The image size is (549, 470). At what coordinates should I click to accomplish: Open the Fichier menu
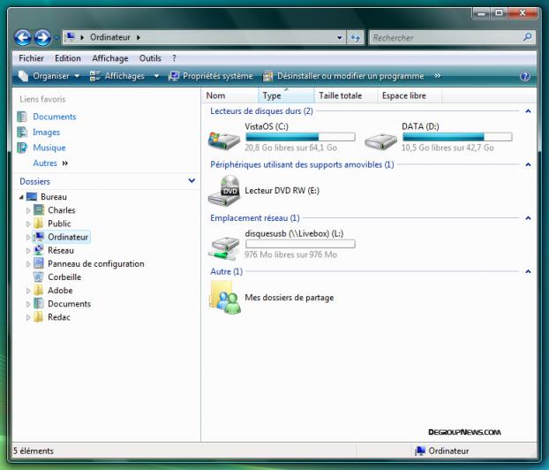(31, 58)
